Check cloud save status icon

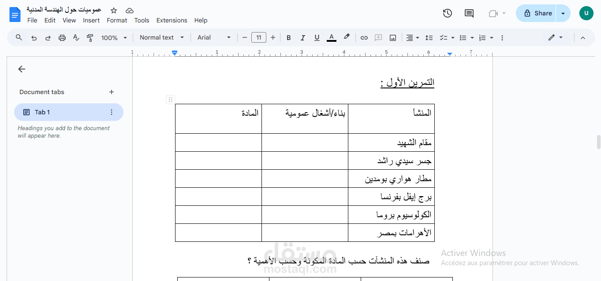pyautogui.click(x=129, y=10)
